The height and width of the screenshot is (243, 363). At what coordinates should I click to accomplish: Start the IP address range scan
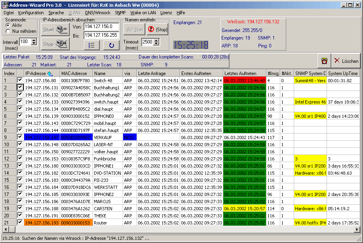[x=55, y=29]
